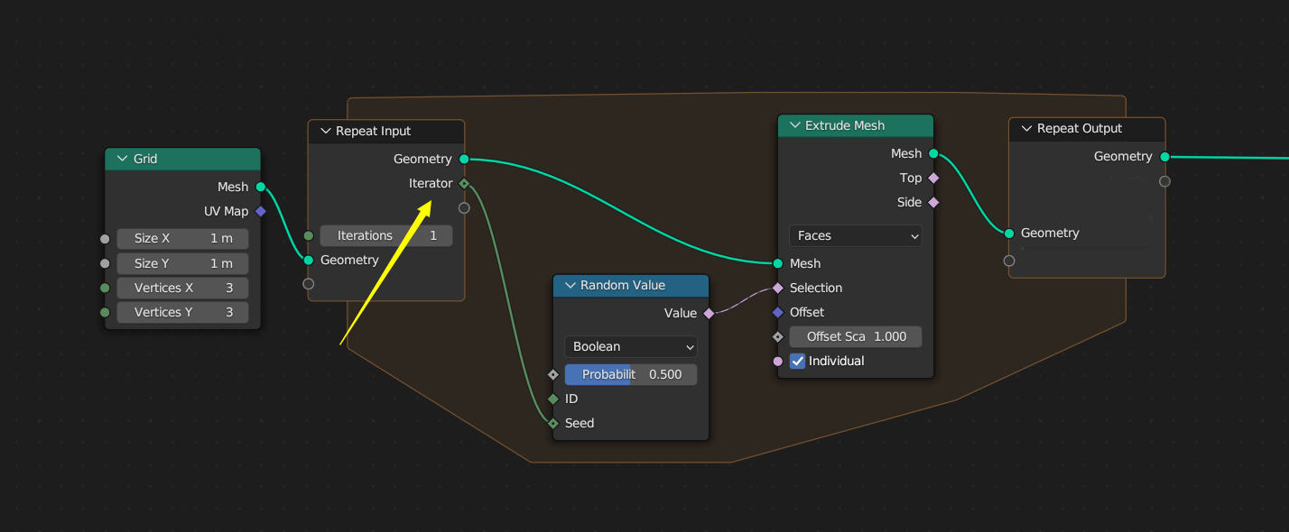
Task: Click the Top output socket on Extrude Mesh
Action: [x=933, y=178]
